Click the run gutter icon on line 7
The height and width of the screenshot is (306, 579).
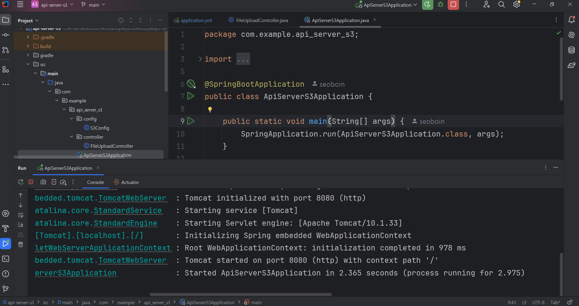pos(191,96)
